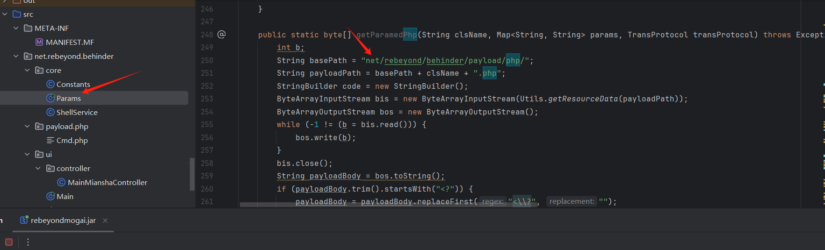Open the Main class file
This screenshot has width=825, height=250.
65,196
